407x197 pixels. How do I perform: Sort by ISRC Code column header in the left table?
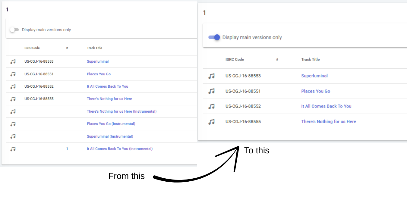click(x=32, y=48)
